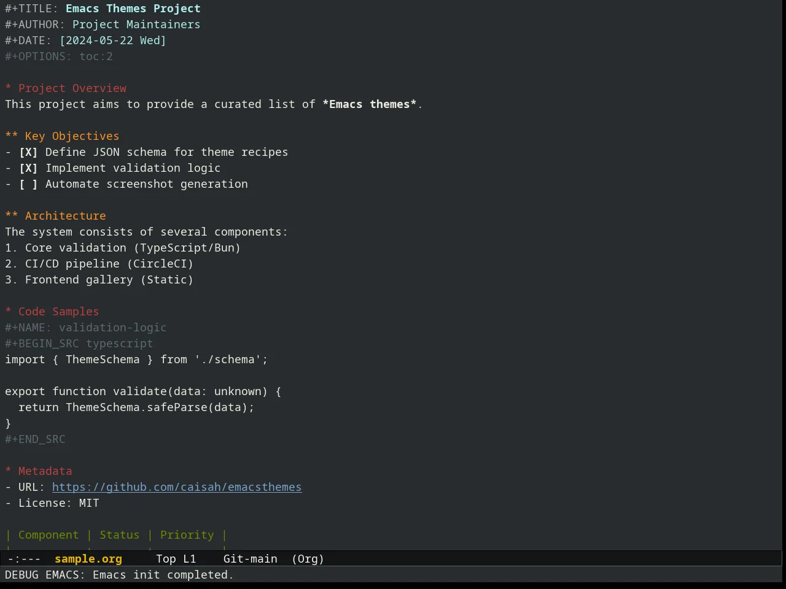786x589 pixels.
Task: Fold the Key Objectives heading stars
Action: (x=12, y=136)
